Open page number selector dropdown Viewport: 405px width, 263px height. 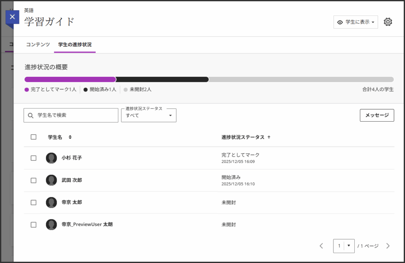point(343,246)
